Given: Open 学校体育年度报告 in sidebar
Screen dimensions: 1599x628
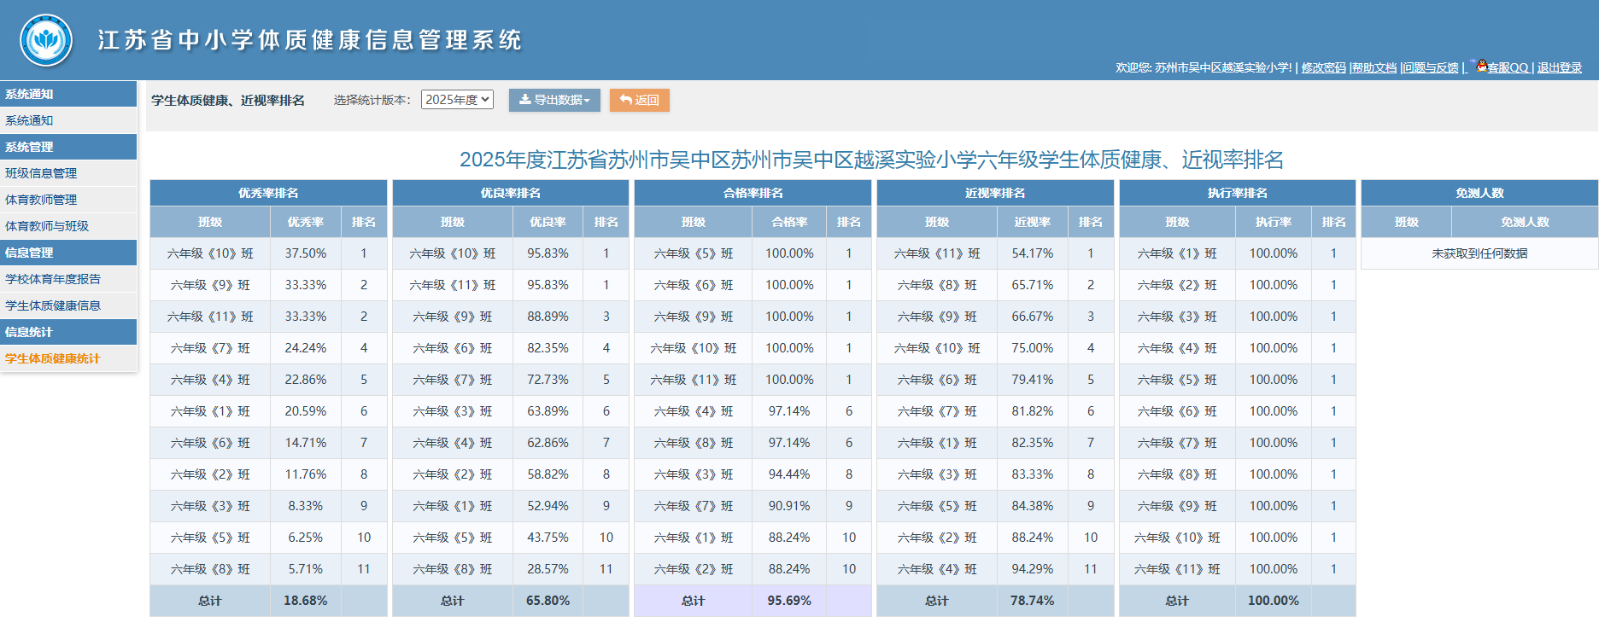Looking at the screenshot, I should click(68, 279).
